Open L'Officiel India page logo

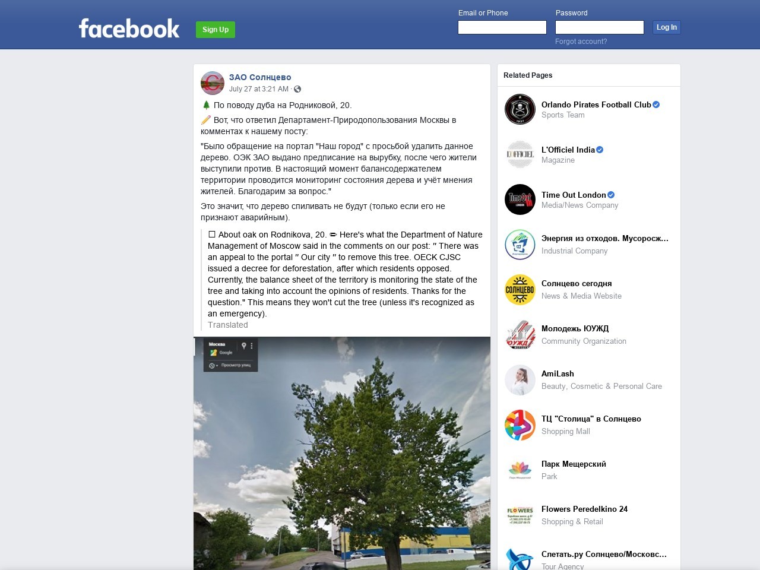click(520, 154)
